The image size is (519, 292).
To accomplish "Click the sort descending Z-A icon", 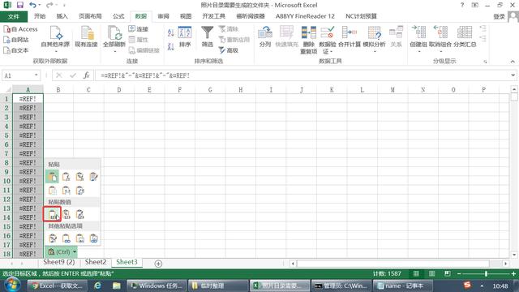I will 171,46.
